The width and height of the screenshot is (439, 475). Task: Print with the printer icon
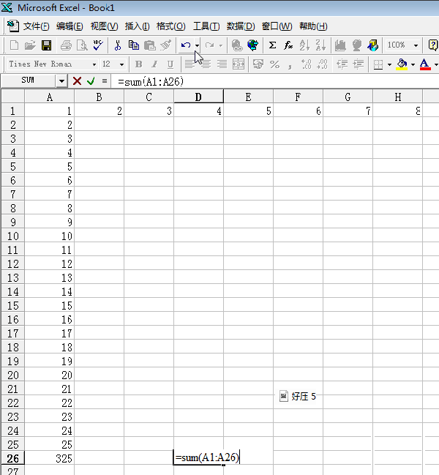point(66,45)
